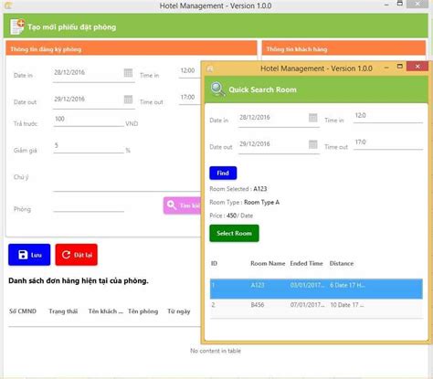This screenshot has height=379, width=433.
Task: Save the booking with the Lưu button
Action: click(x=29, y=255)
